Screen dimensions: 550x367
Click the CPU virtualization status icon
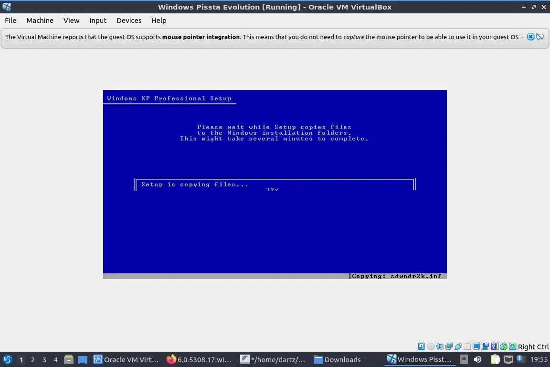(x=495, y=346)
